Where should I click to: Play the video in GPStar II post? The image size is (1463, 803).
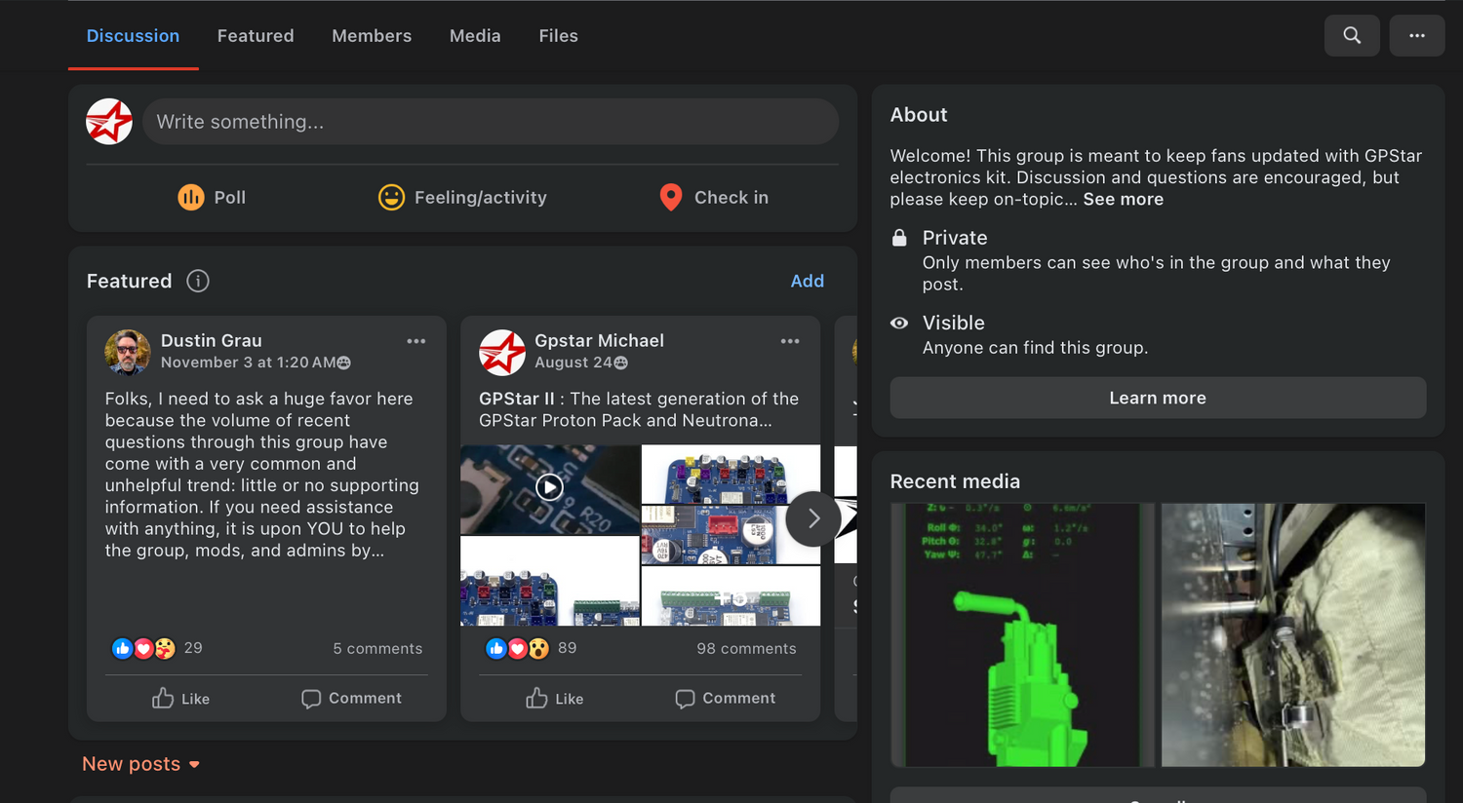tap(550, 487)
